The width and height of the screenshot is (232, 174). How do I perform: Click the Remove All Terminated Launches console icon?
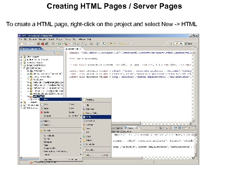[x=160, y=128]
